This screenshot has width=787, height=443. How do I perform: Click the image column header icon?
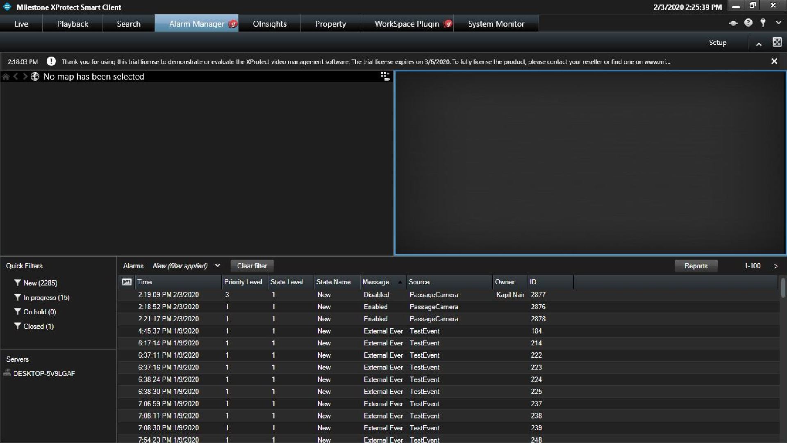(127, 282)
